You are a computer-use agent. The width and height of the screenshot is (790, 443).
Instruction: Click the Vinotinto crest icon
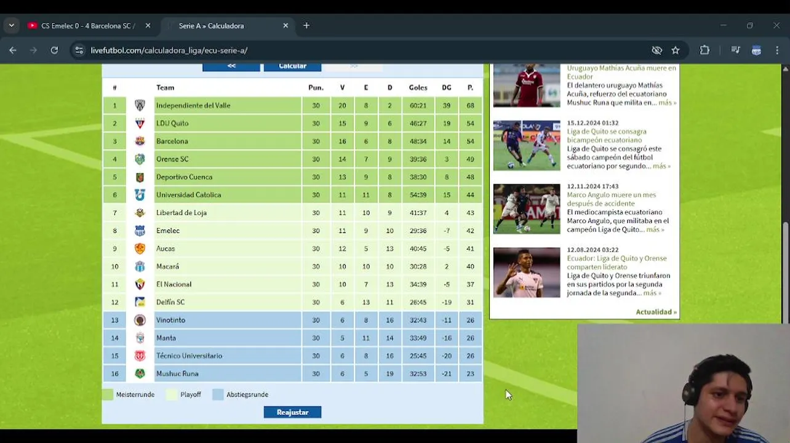coord(140,320)
